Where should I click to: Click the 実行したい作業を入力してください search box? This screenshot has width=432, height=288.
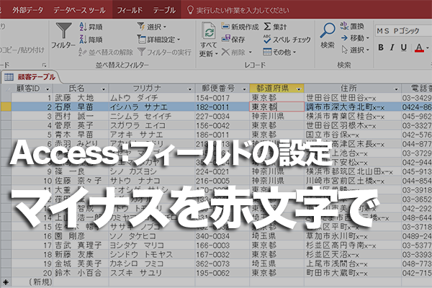243,11
